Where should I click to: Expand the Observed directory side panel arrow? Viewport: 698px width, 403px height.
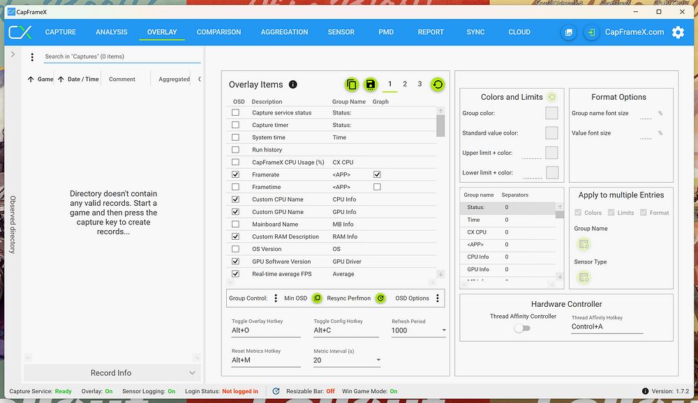coord(13,54)
